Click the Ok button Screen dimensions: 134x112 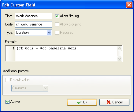pos(82,102)
